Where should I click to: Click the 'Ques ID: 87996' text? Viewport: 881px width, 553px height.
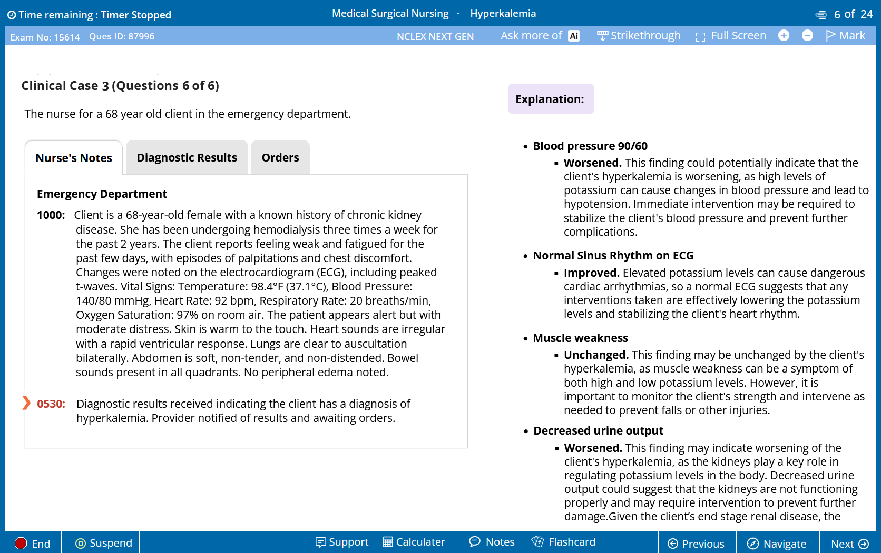(122, 36)
